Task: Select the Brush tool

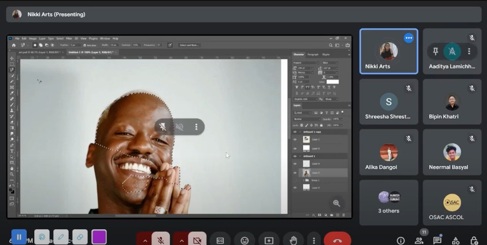Action: 12,105
